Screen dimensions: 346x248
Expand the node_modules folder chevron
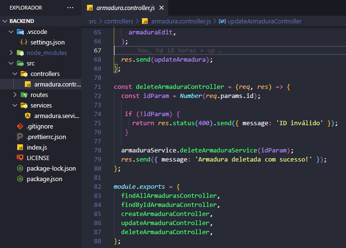(x=11, y=53)
